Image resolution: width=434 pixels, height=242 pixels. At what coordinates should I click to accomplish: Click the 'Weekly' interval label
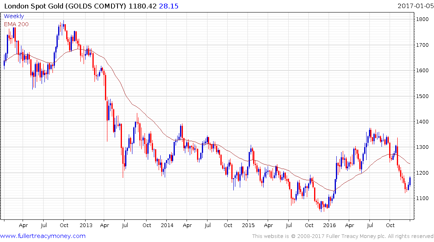point(14,16)
